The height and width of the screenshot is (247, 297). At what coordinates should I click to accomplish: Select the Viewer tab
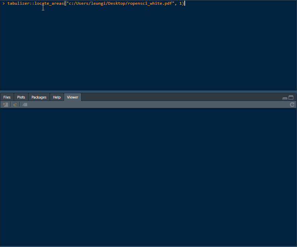[x=72, y=97]
